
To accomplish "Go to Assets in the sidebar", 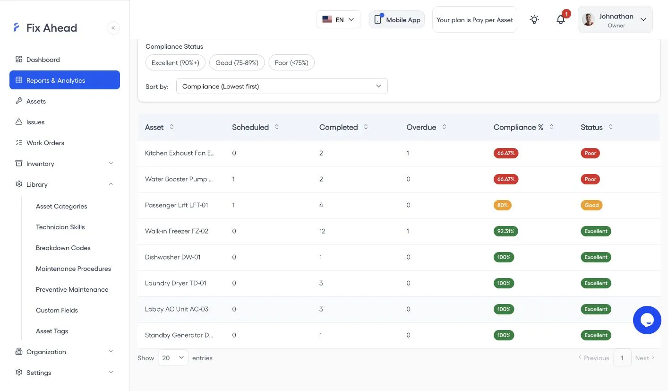I will 65,101.
